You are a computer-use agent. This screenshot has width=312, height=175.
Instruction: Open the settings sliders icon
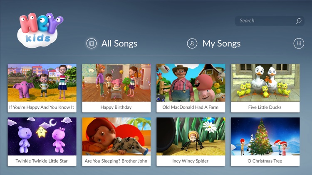[x=299, y=43]
